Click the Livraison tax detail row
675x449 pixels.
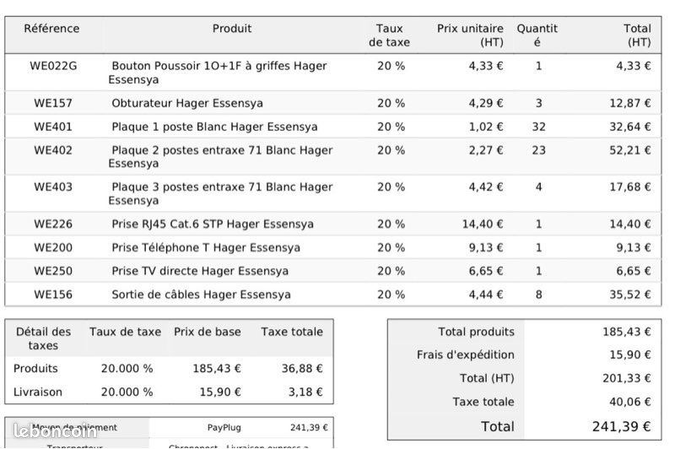click(x=169, y=392)
